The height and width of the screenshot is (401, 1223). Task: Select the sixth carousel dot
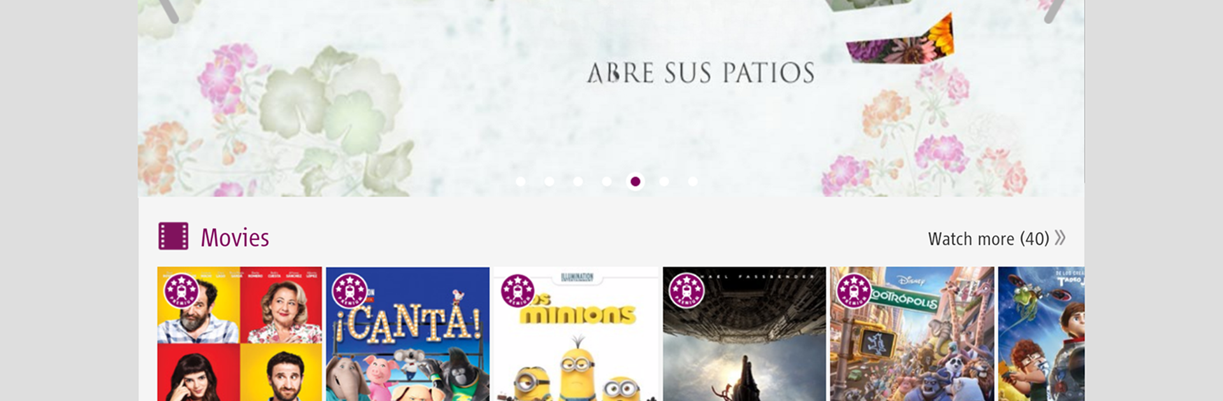(664, 181)
